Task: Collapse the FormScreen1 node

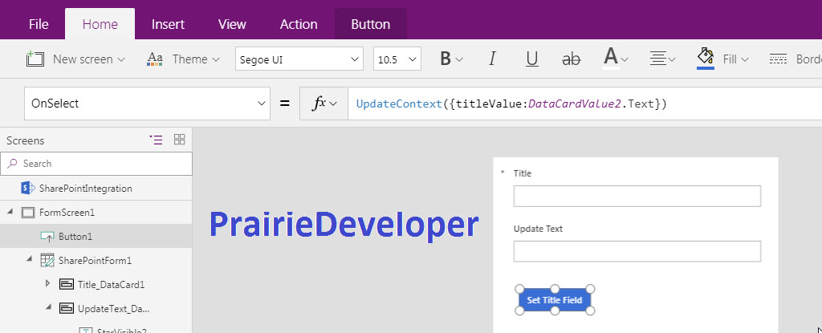Action: [10, 212]
